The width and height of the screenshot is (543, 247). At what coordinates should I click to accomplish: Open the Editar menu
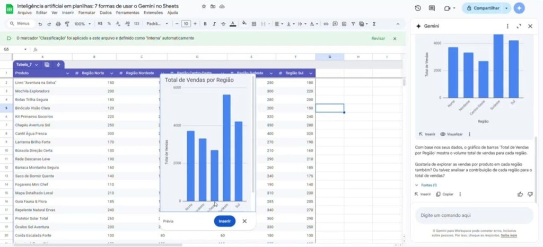(x=41, y=13)
